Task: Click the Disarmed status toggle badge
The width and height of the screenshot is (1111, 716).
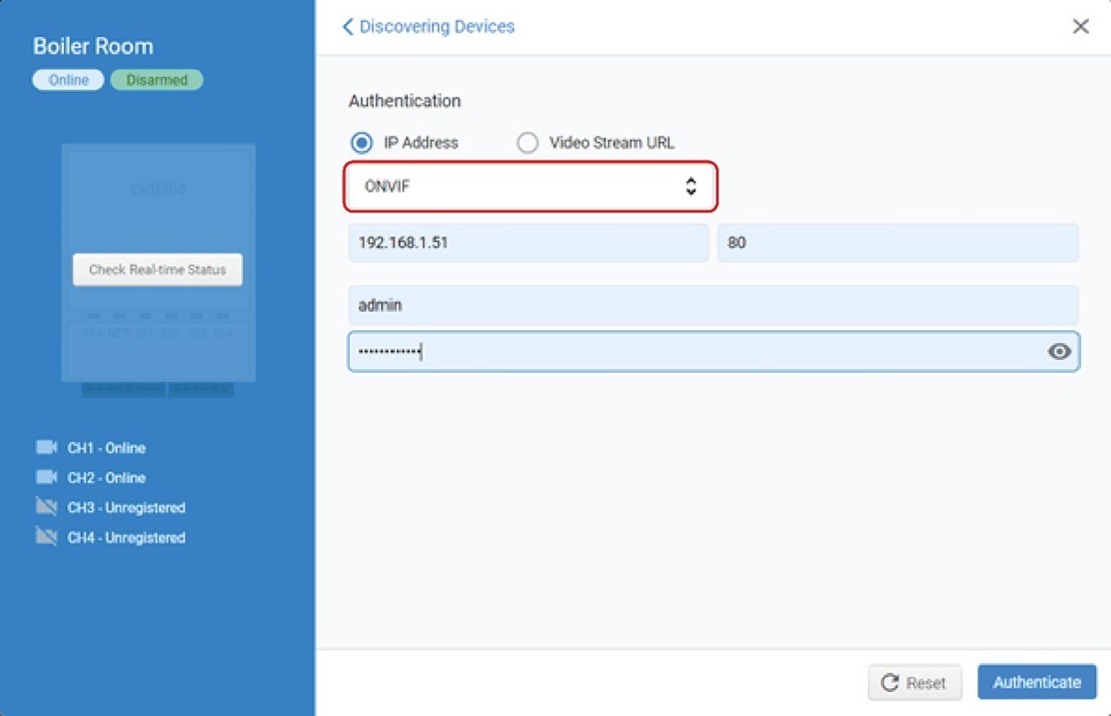Action: point(156,79)
